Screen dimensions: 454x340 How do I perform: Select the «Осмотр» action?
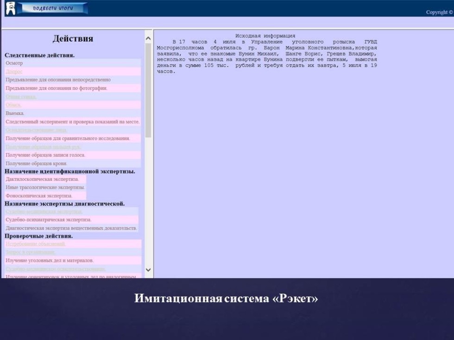[x=14, y=63]
